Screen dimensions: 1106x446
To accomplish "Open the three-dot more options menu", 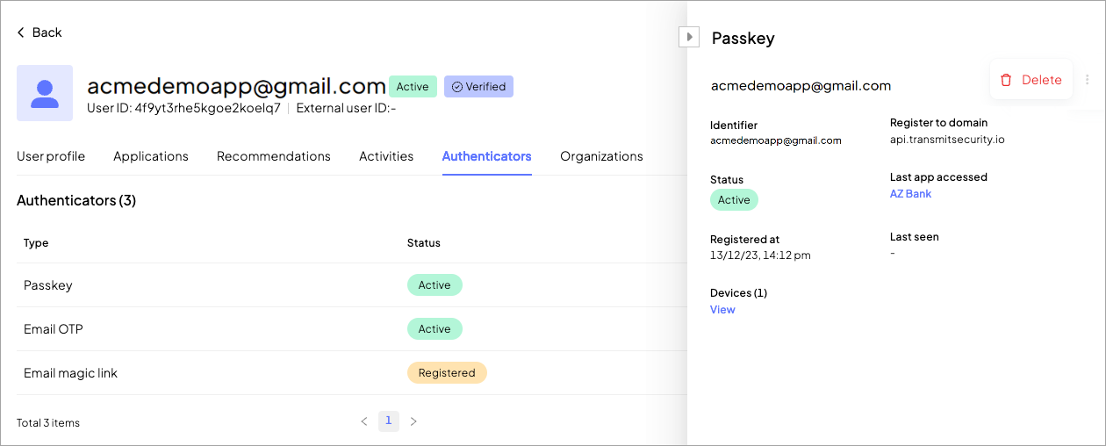I will click(x=1088, y=80).
